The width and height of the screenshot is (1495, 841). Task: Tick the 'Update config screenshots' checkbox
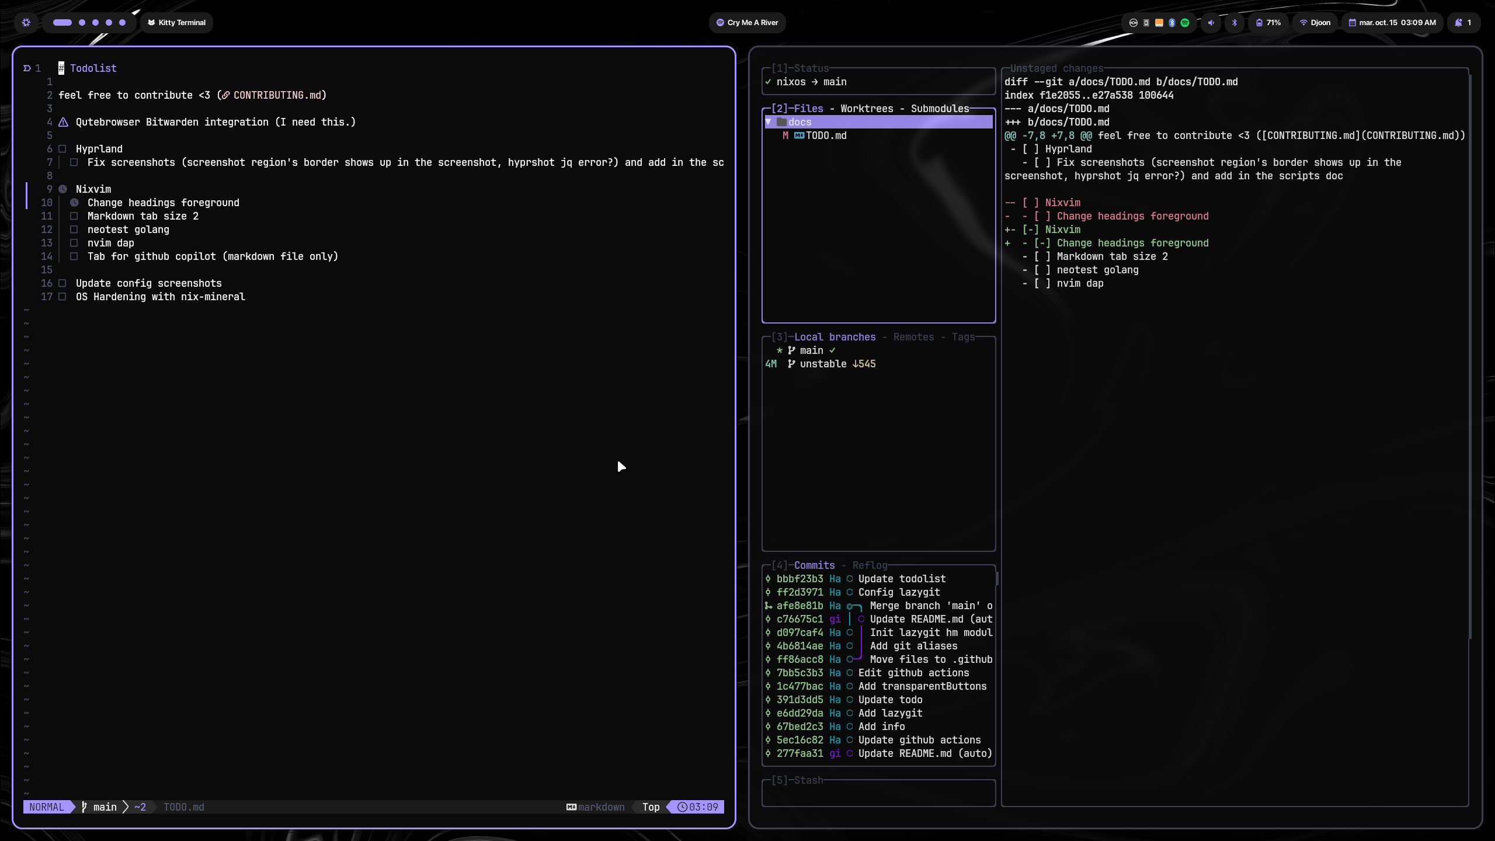pos(62,283)
